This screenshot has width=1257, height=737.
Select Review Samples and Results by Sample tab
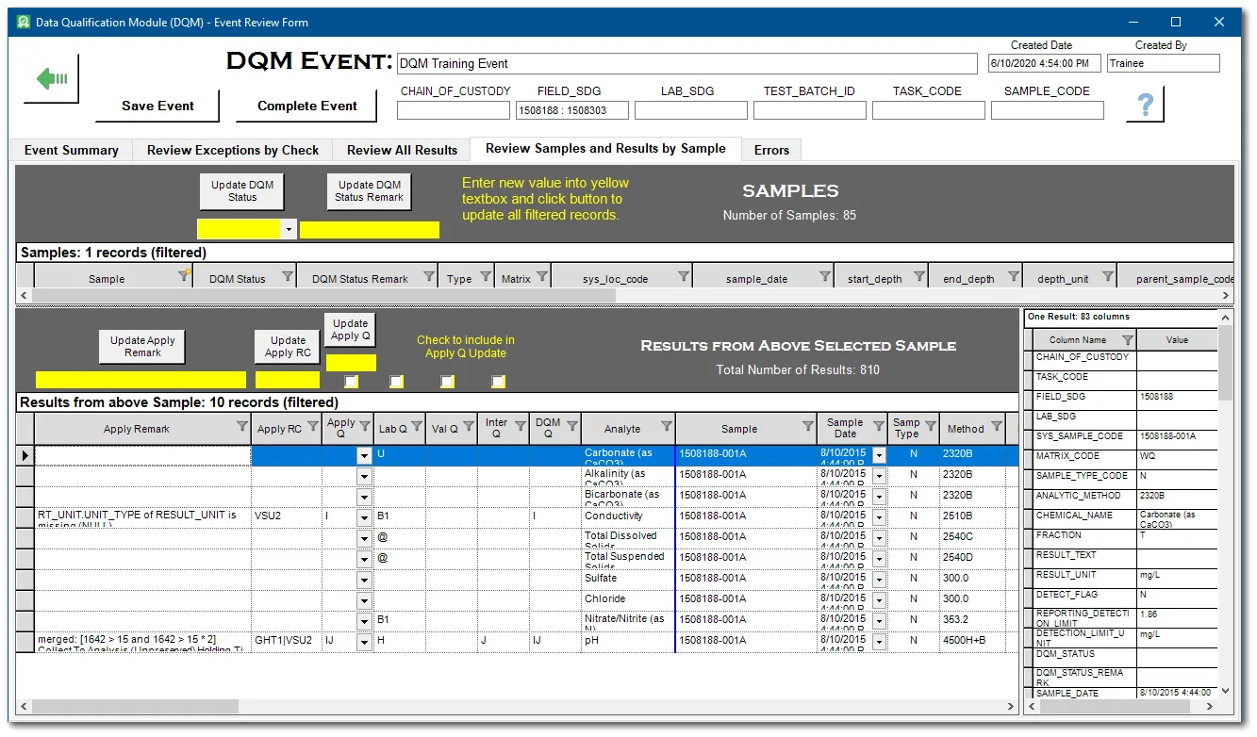[x=605, y=148]
